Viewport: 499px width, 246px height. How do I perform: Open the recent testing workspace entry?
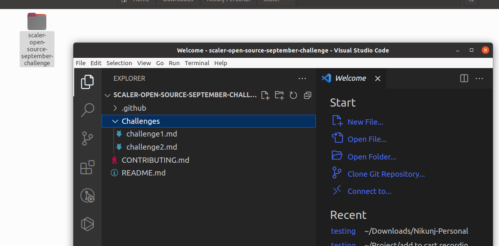(x=343, y=231)
